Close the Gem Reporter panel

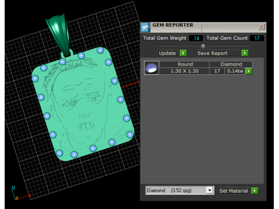pos(262,27)
